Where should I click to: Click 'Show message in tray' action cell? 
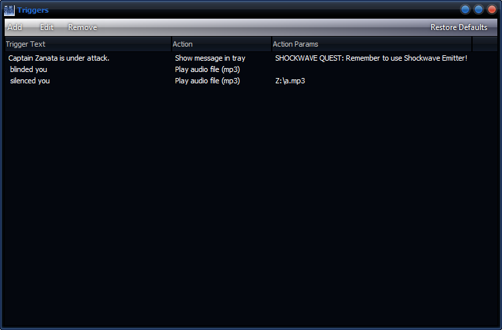coord(210,58)
